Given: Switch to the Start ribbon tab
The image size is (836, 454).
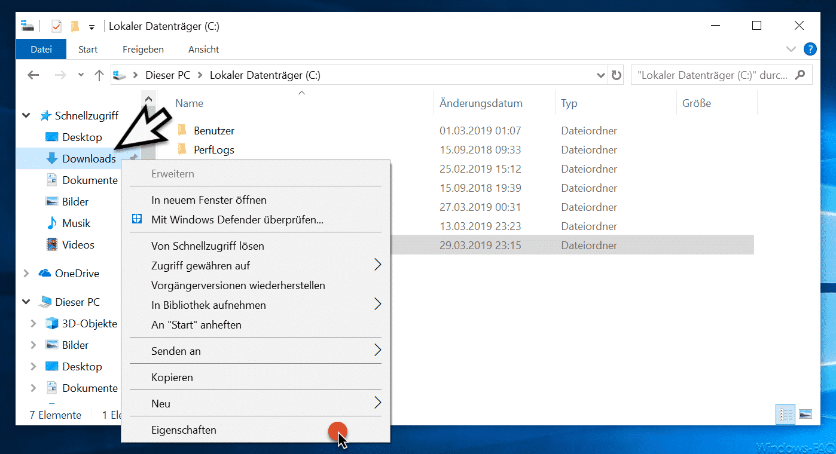Looking at the screenshot, I should coord(88,49).
